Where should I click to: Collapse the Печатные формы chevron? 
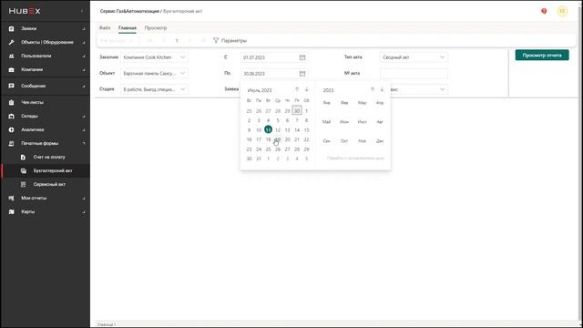pyautogui.click(x=84, y=144)
